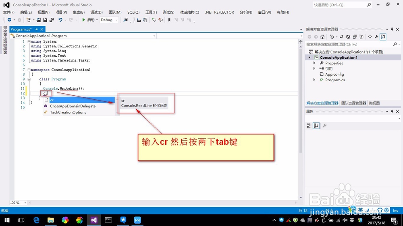Toggle the Alphabetical sort in Properties panel
Viewport: 403px width, 226px height.
click(x=316, y=125)
